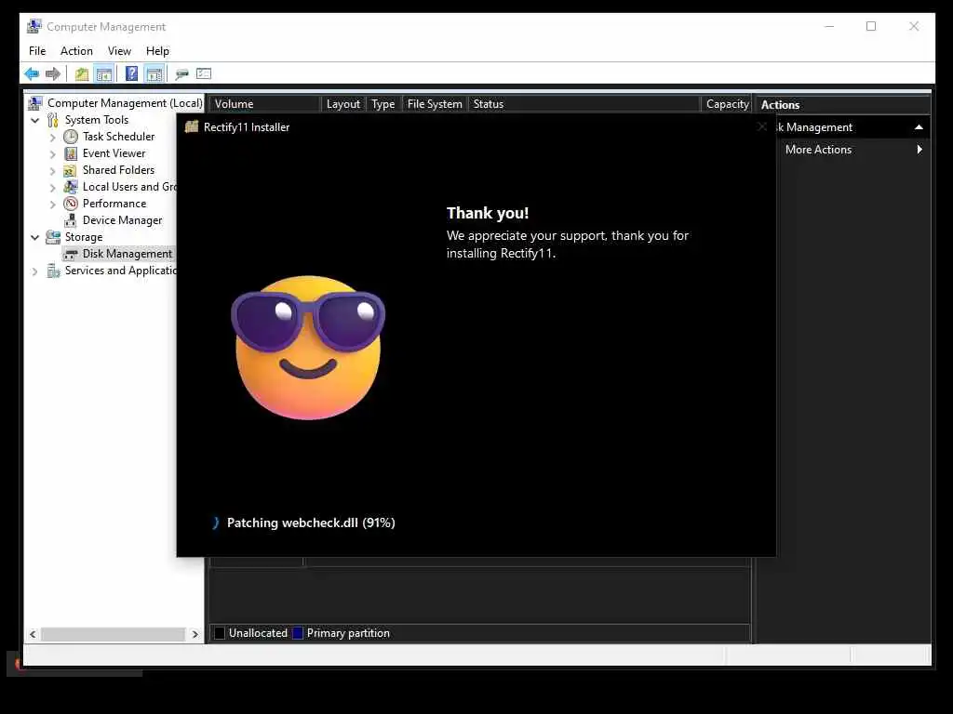Open the Action menu
Viewport: 953px width, 714px height.
point(76,51)
